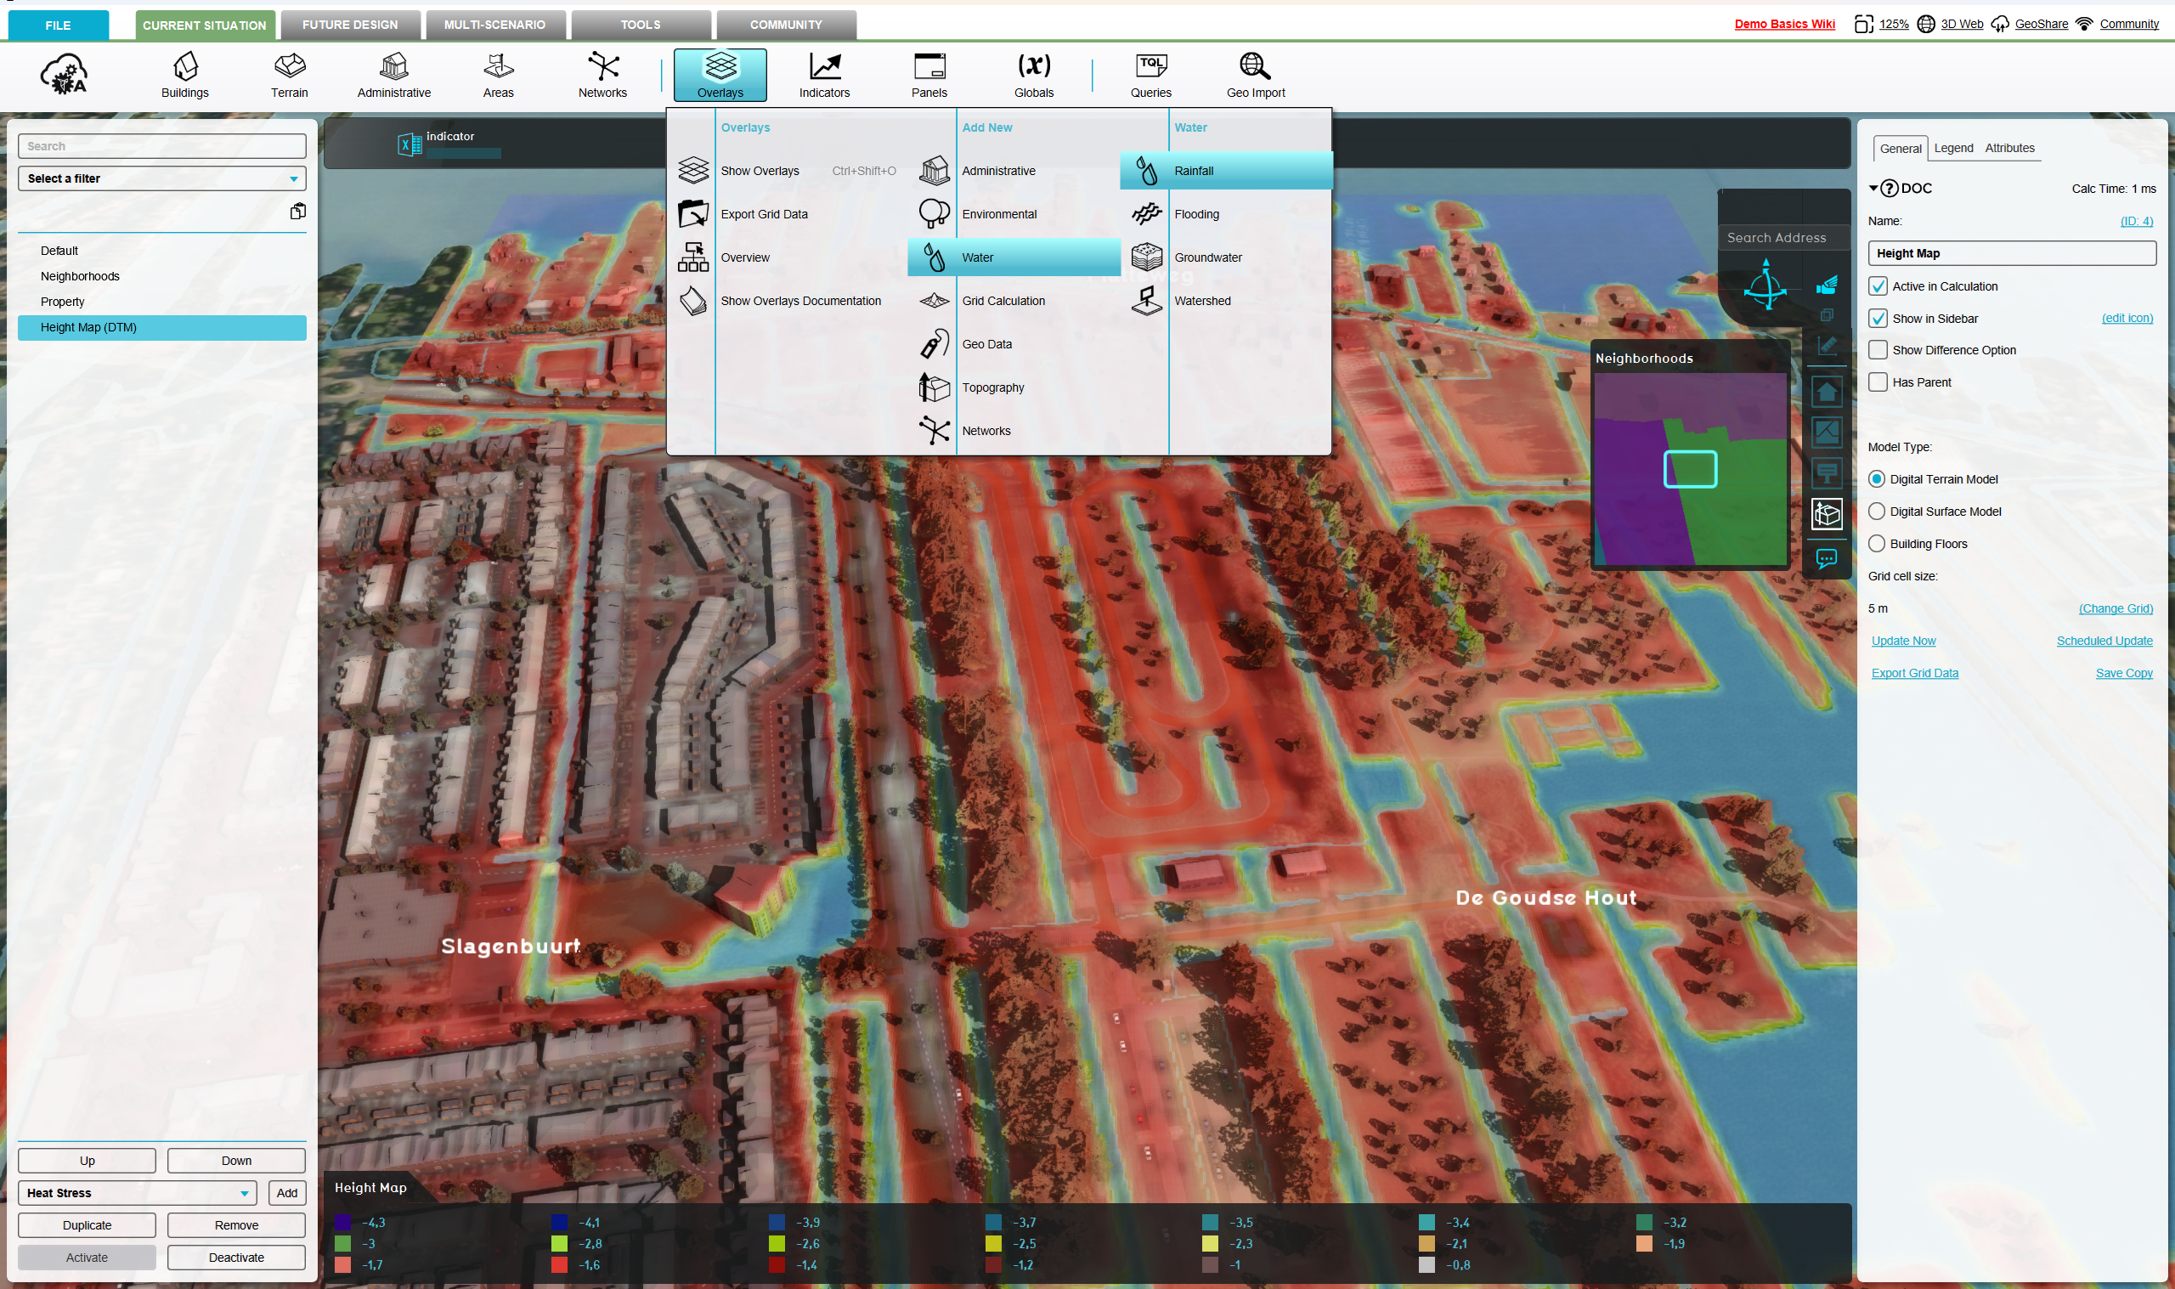Click the Networks ribbon icon
The height and width of the screenshot is (1289, 2175).
(x=602, y=74)
